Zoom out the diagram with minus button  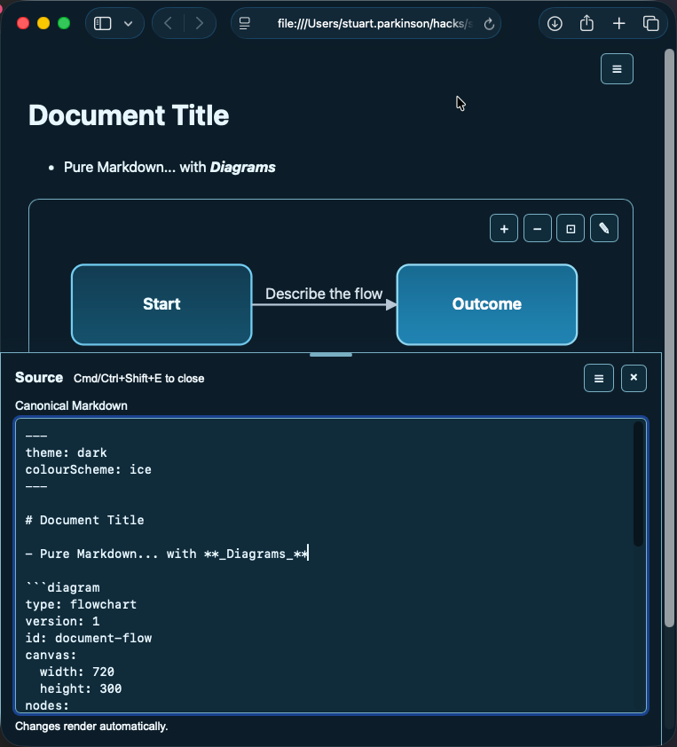coord(538,229)
